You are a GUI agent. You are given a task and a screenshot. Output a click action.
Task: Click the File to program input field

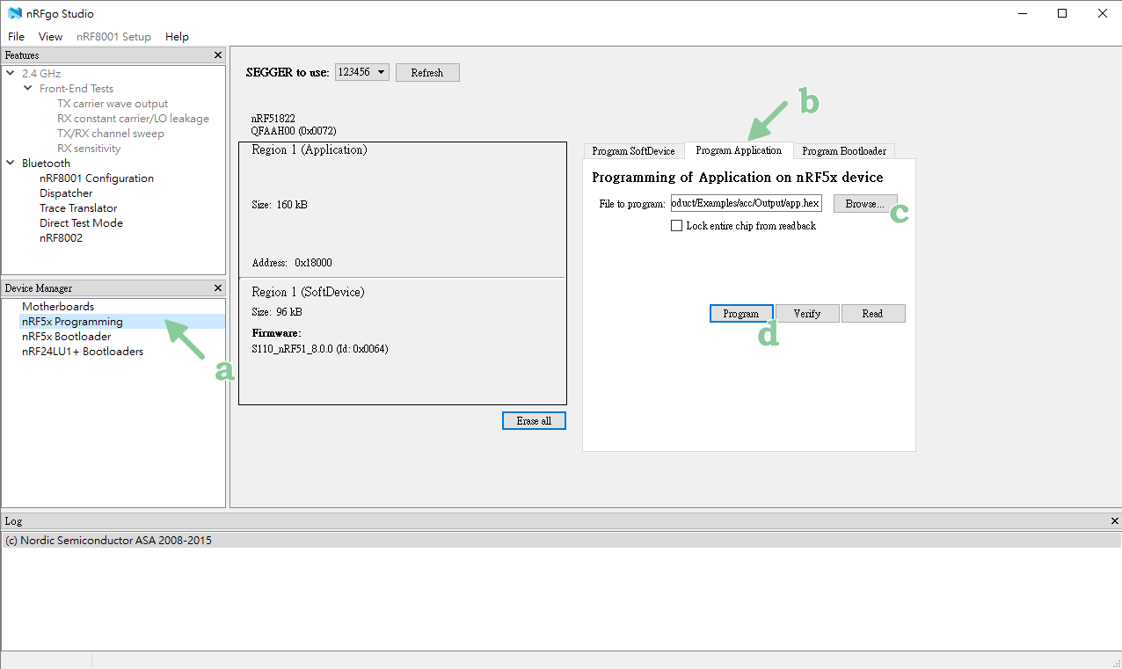coord(746,203)
